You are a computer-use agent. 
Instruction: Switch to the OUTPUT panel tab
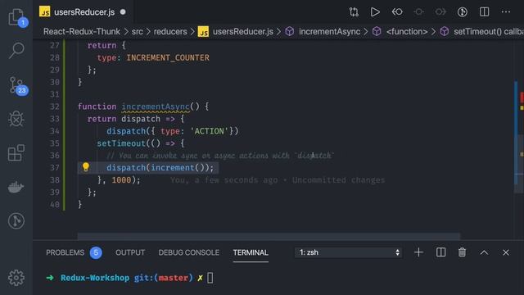click(x=130, y=252)
